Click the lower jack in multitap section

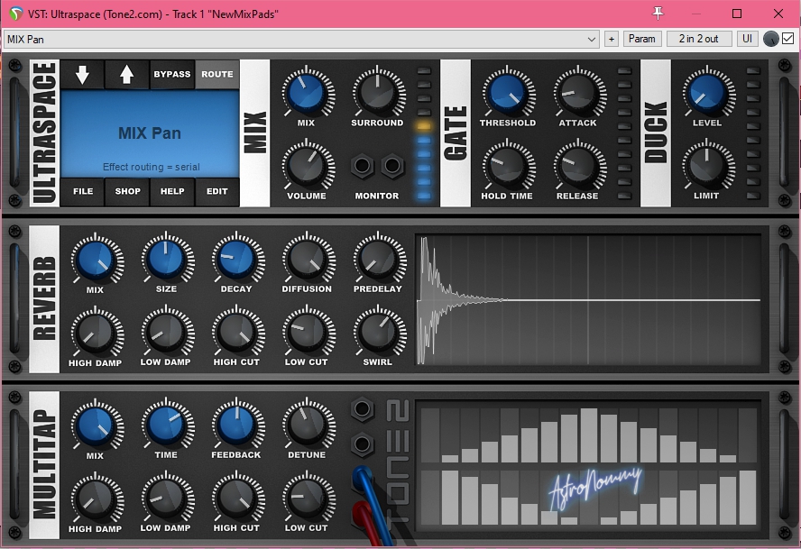click(363, 444)
